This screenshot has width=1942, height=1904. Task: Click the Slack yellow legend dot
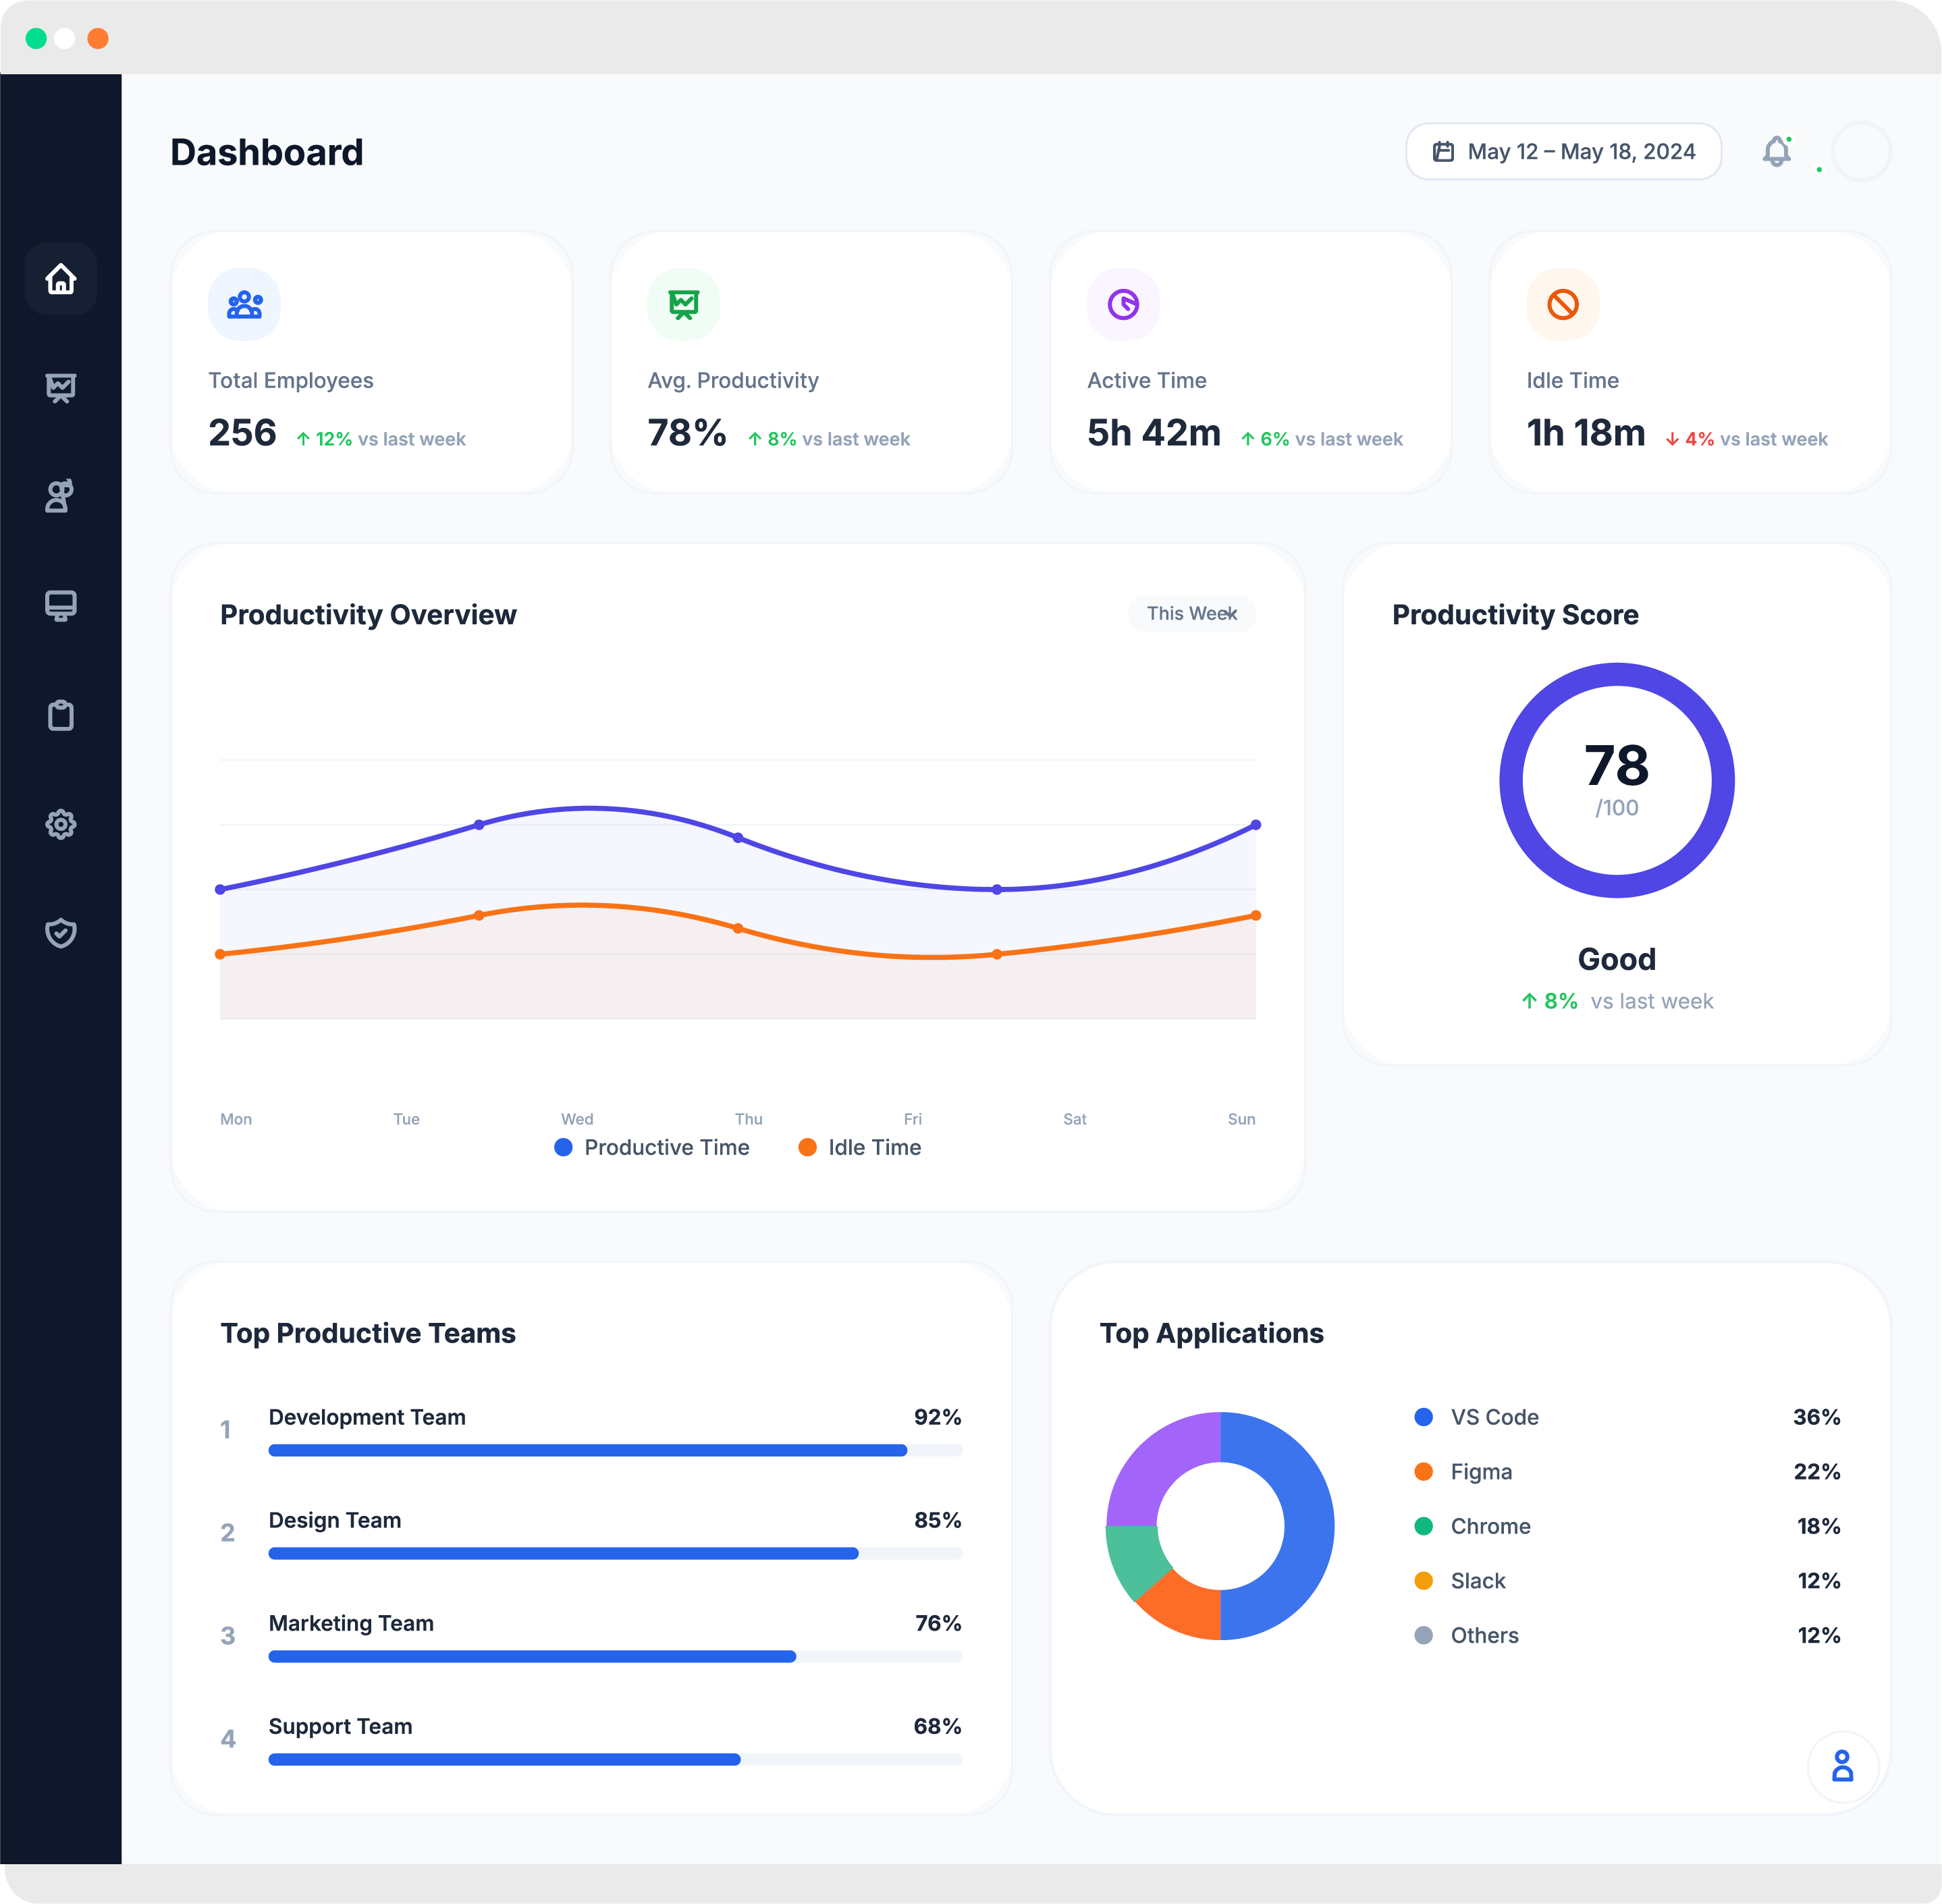1424,1580
